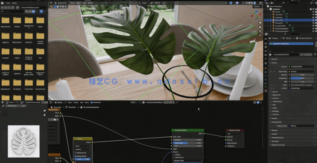
Task: Enable the Clamp Result checkbox on Mix node
Action: (x=76, y=153)
